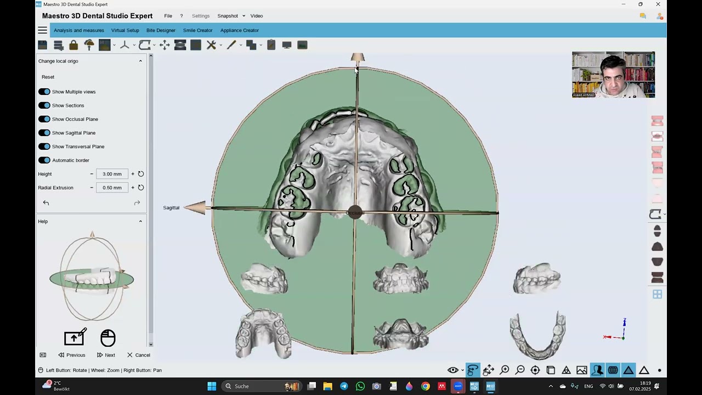
Task: Open dropdown arrow next to pencil icon
Action: pos(240,46)
